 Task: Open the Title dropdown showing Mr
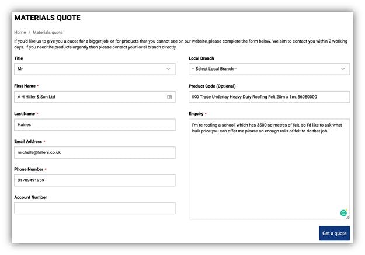[x=95, y=69]
